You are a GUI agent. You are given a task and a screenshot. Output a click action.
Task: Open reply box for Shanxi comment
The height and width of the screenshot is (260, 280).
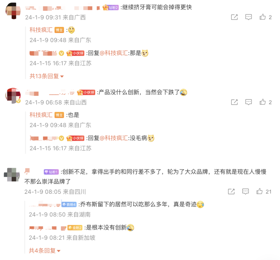[x=248, y=102]
